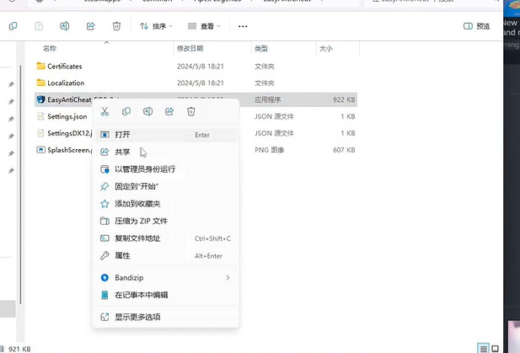Sort by the 大小 column header

[325, 48]
